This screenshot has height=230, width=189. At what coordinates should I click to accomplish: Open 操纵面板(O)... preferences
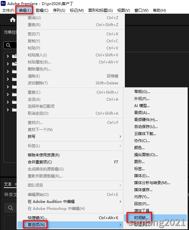coord(156,155)
